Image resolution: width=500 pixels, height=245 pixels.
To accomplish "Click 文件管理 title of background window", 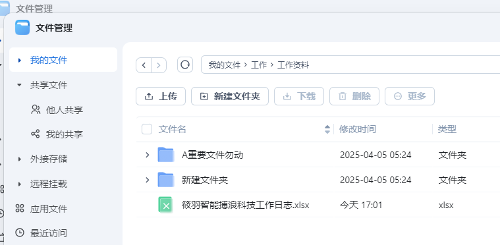I will coord(34,9).
